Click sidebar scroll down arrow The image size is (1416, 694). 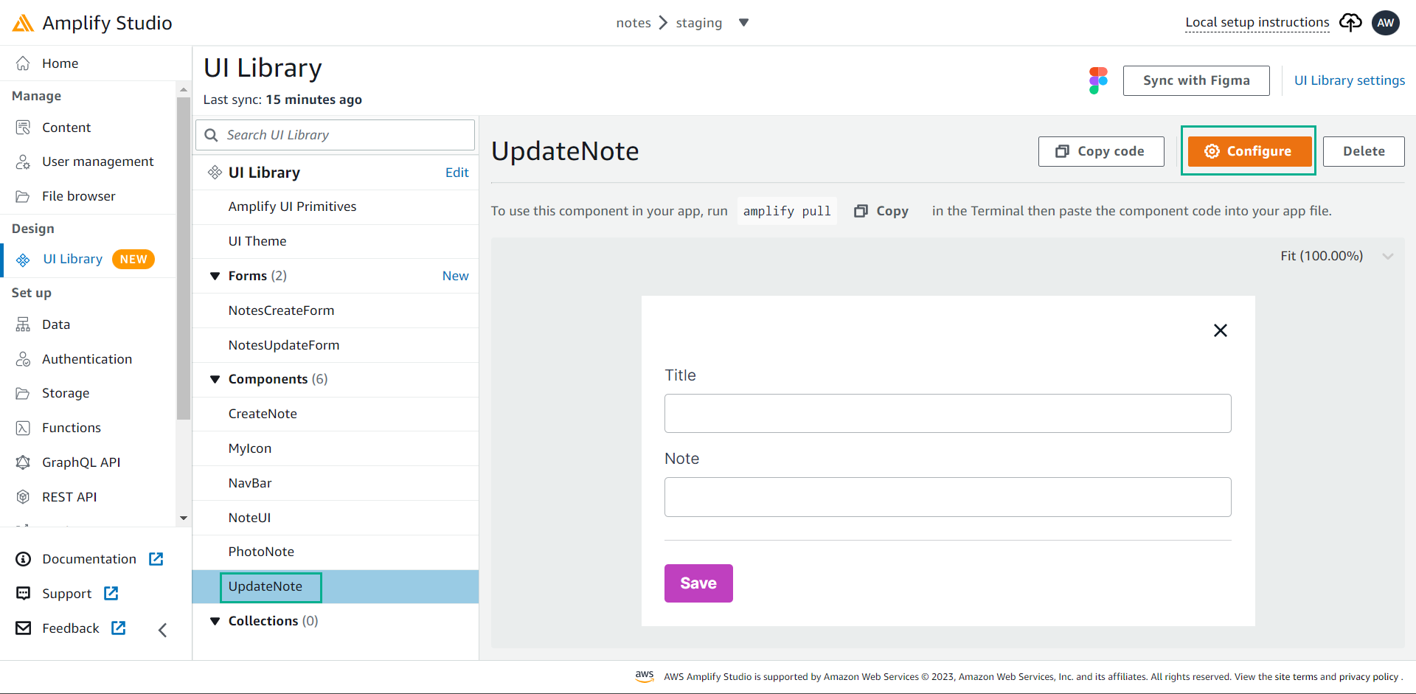[x=184, y=518]
